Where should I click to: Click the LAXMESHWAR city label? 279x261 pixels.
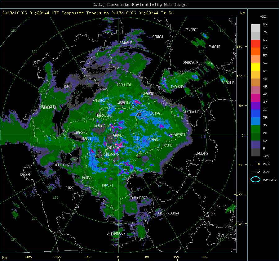point(110,155)
